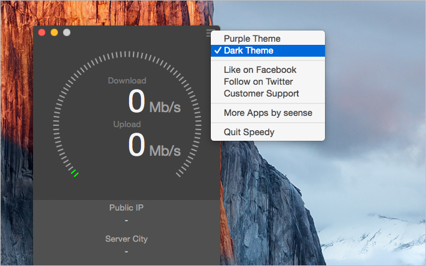This screenshot has width=426, height=266.
Task: Click the dash under Public IP
Action: tap(127, 221)
